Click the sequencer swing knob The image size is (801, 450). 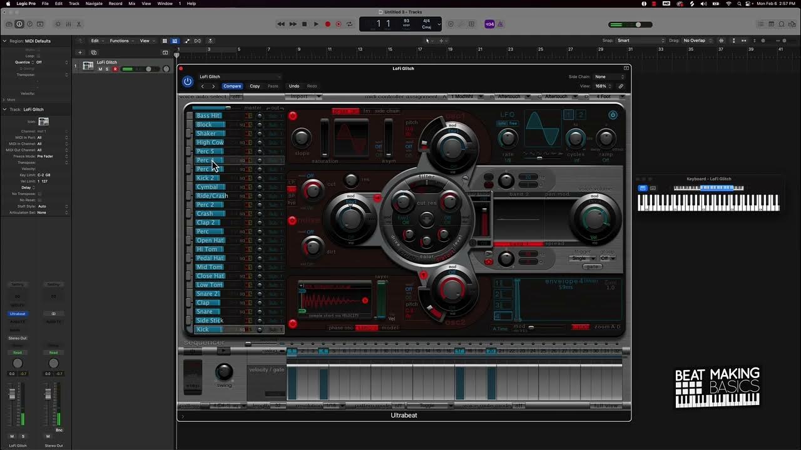pos(223,372)
